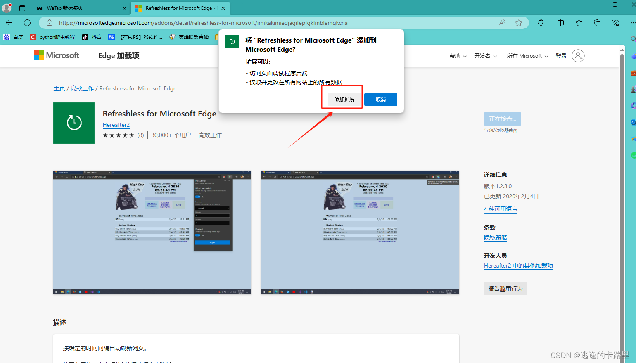The image size is (636, 363).
Task: Show the 4 种可用语言 list
Action: tap(501, 209)
